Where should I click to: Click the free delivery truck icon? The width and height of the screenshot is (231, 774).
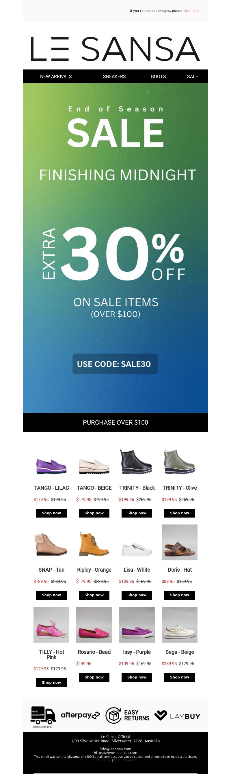click(x=43, y=716)
